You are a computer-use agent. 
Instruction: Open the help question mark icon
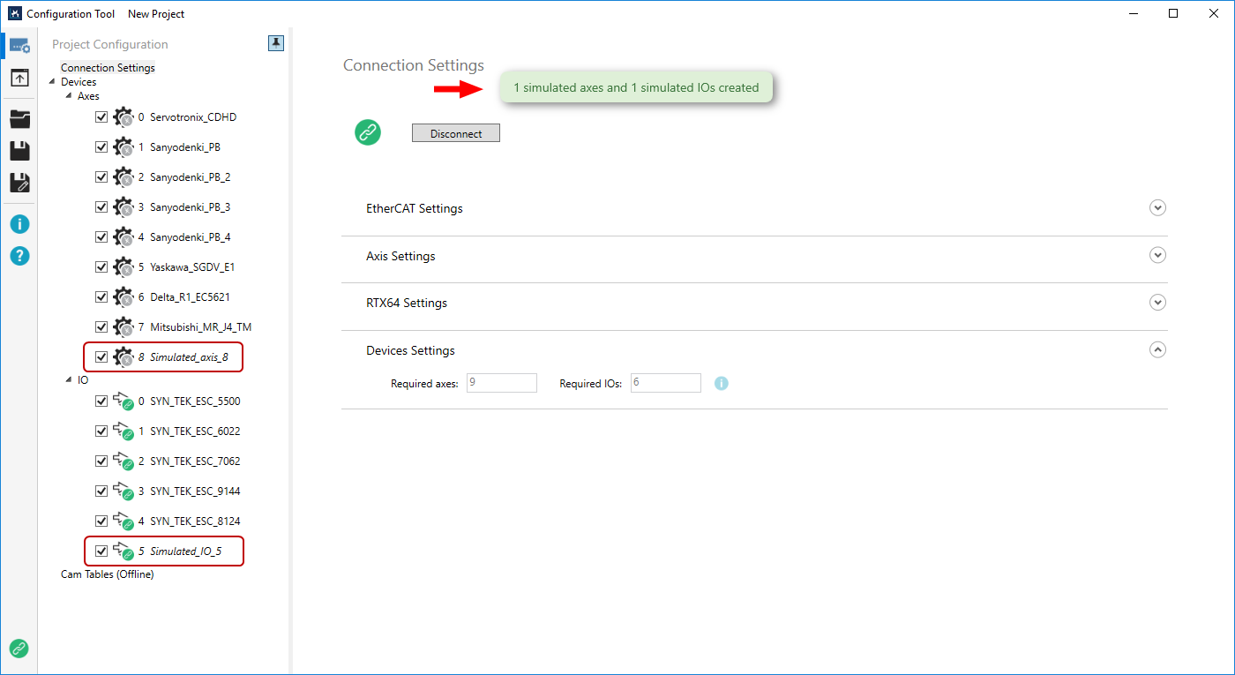[19, 256]
